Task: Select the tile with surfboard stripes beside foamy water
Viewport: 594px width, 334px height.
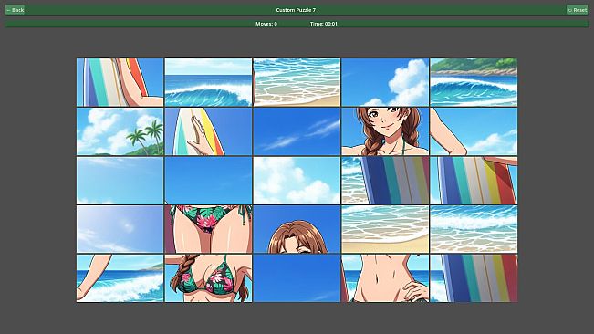Action: pos(385,181)
